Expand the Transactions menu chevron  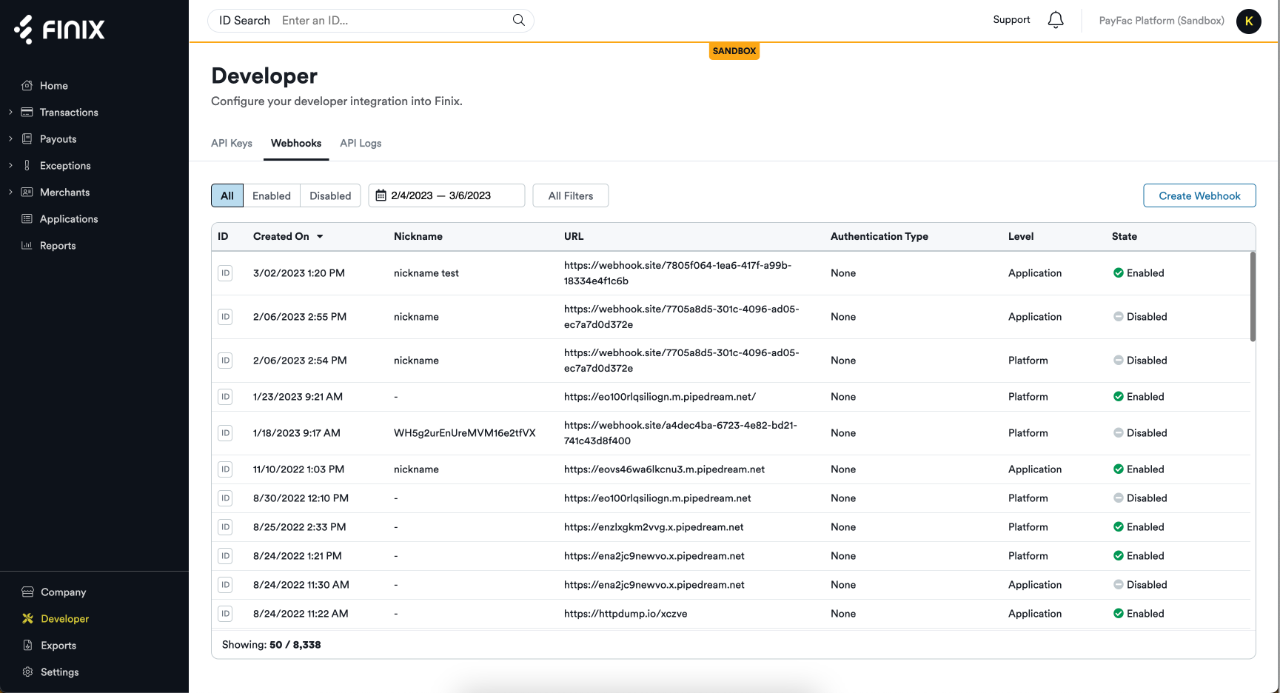10,112
